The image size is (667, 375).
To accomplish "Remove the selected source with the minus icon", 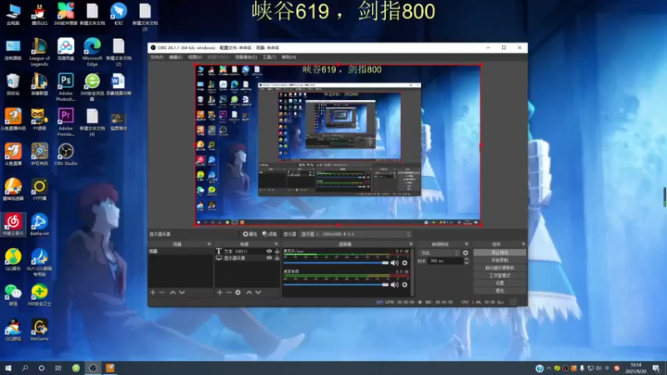I will point(228,292).
